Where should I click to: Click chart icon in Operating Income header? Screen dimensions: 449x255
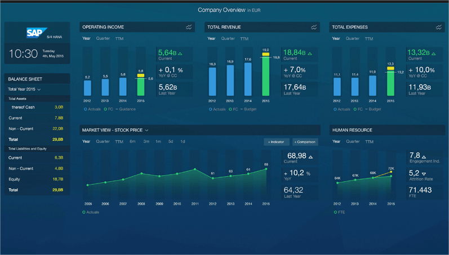pos(189,27)
